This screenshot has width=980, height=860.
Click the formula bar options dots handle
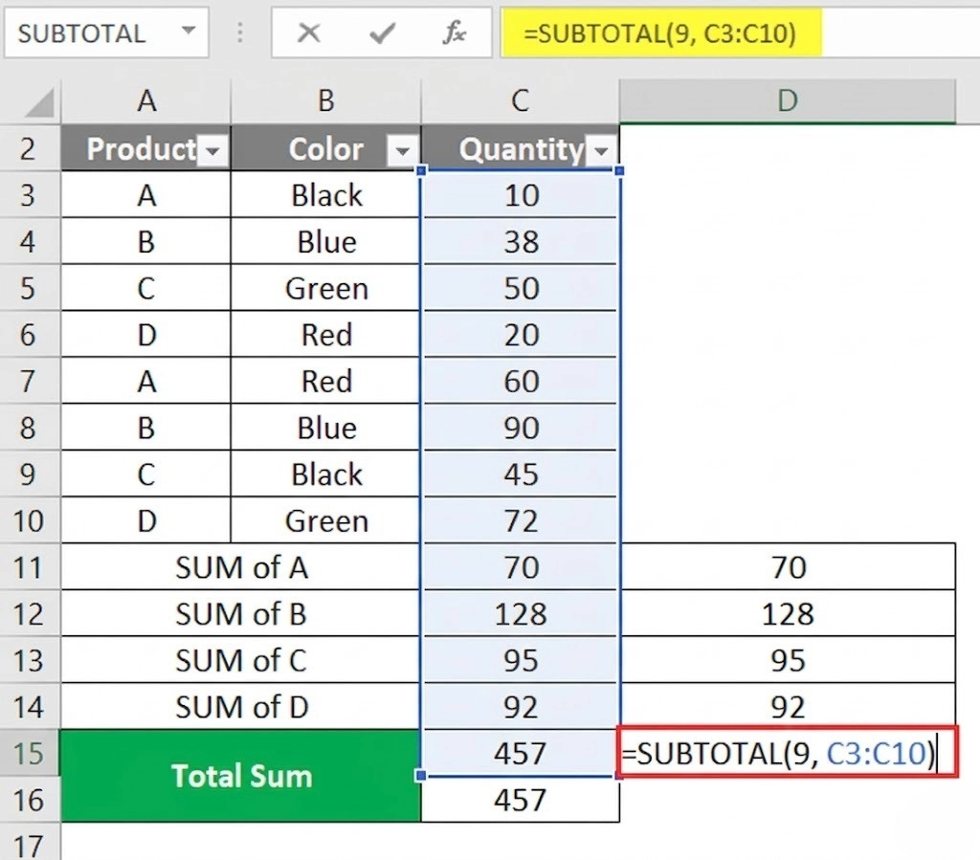click(240, 33)
